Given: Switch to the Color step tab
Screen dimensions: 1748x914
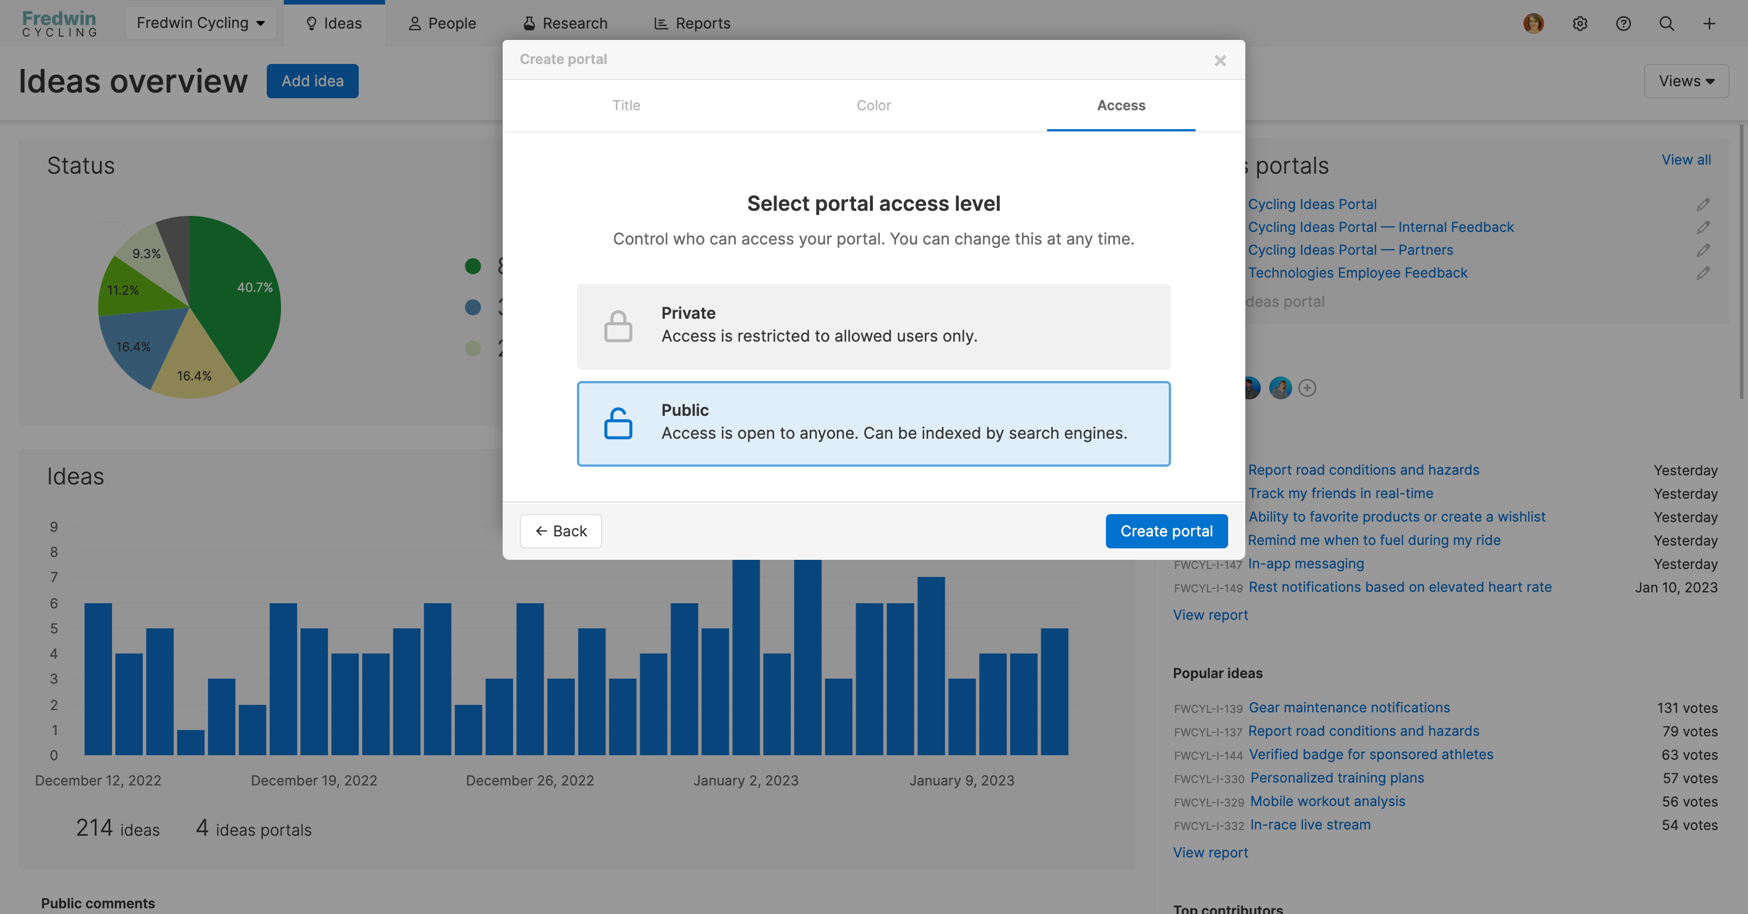Looking at the screenshot, I should pos(873,105).
